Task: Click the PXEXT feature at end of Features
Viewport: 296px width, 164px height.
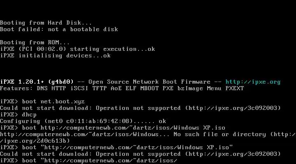Action: (234, 89)
